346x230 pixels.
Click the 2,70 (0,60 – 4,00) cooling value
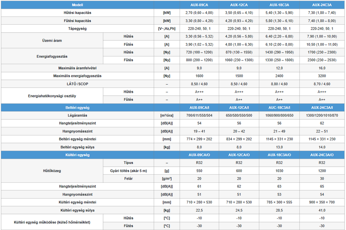coord(199,13)
